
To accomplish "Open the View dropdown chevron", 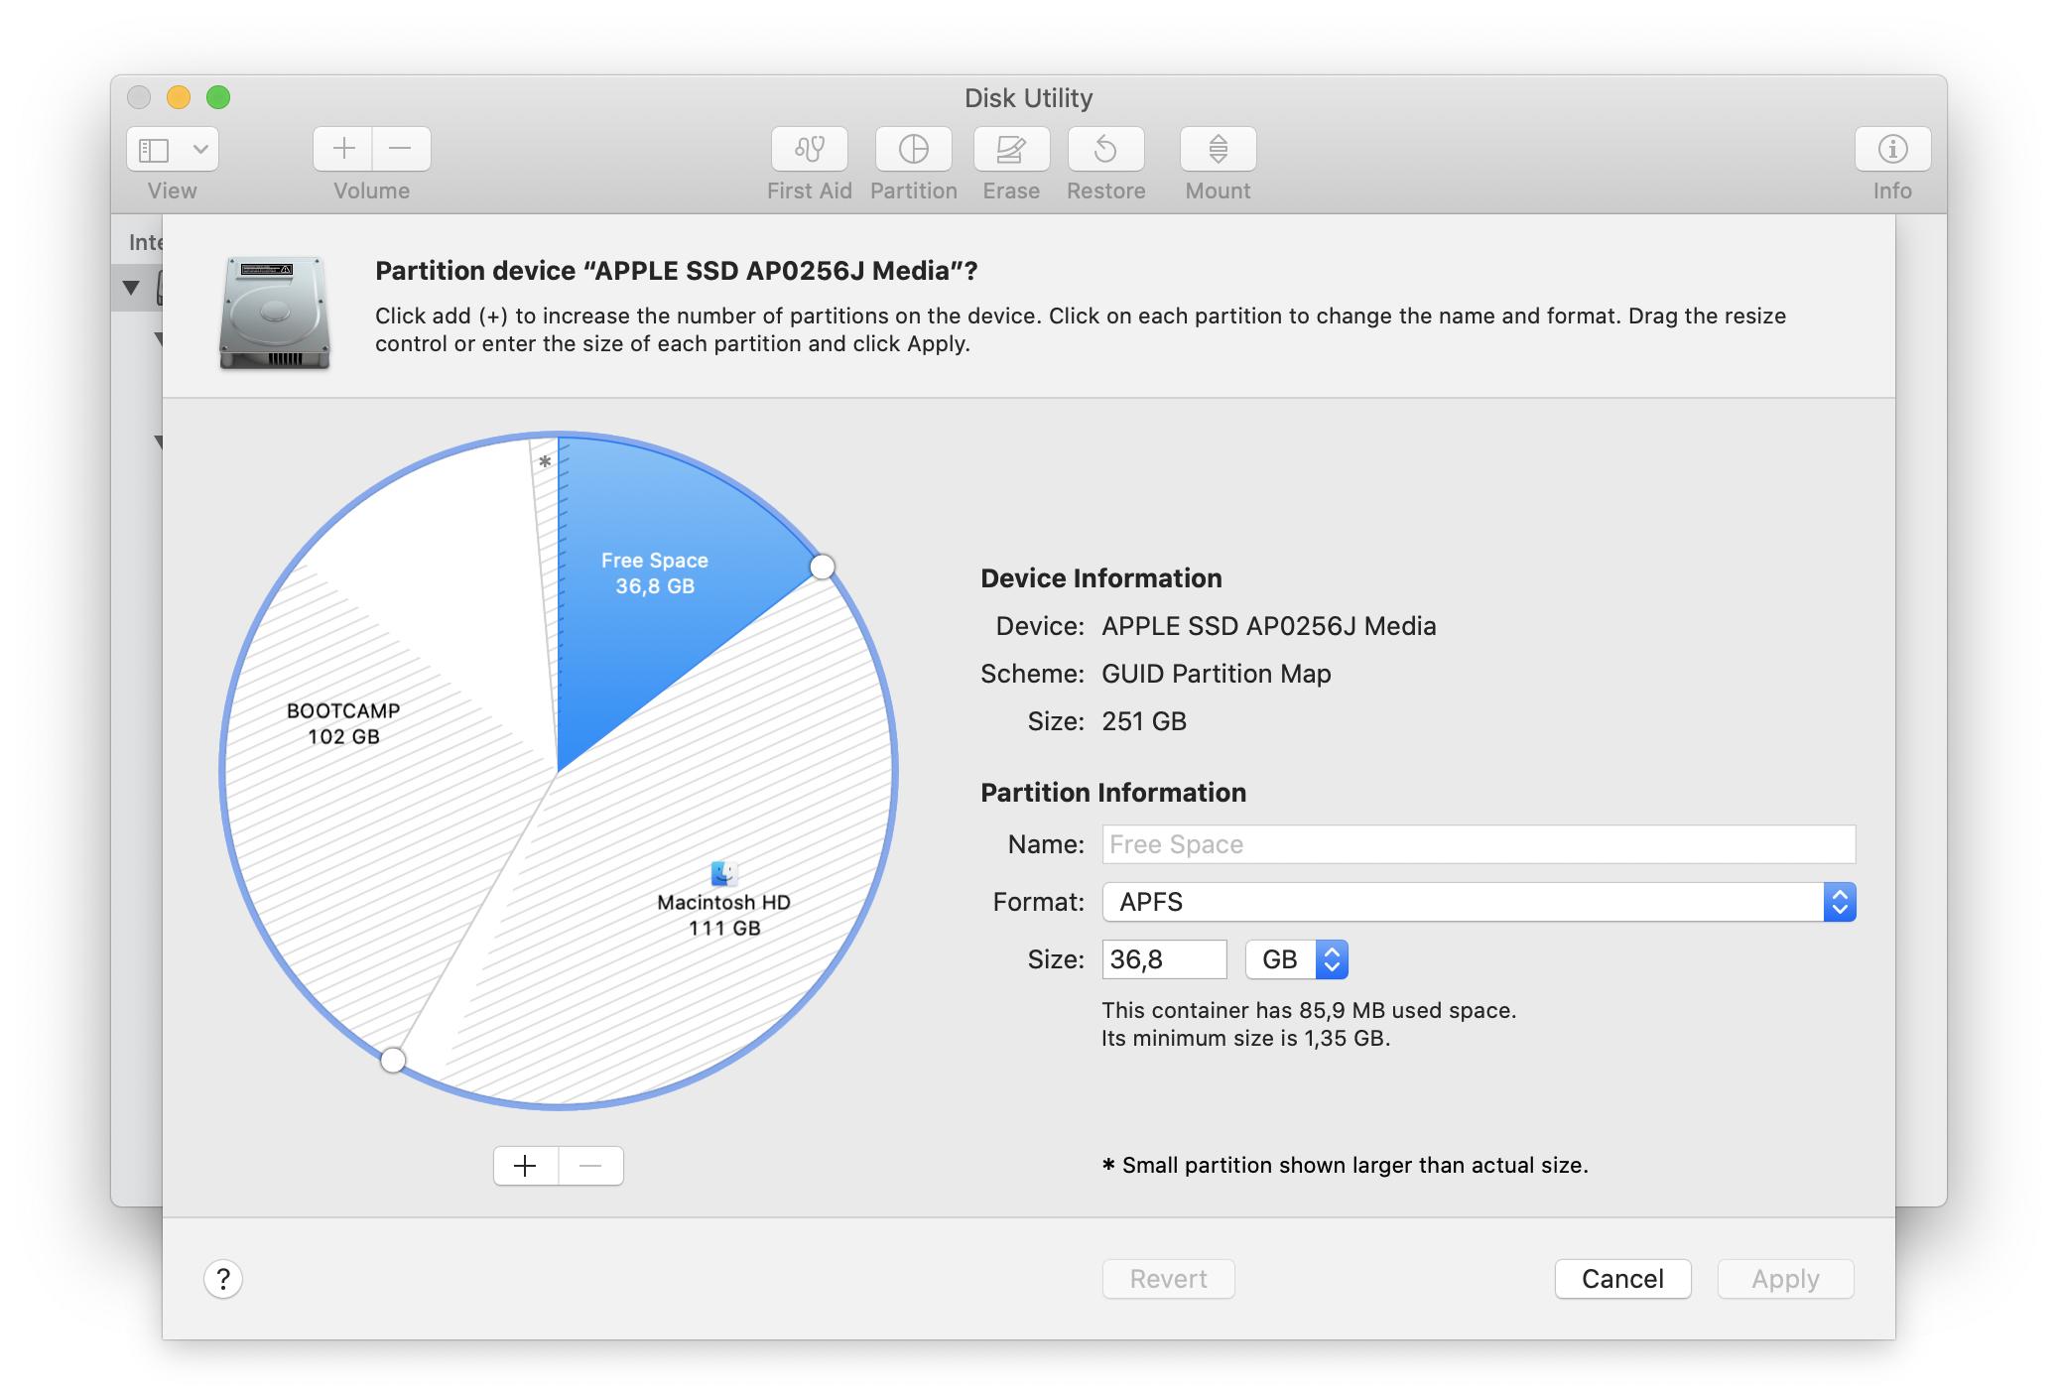I will [x=200, y=150].
